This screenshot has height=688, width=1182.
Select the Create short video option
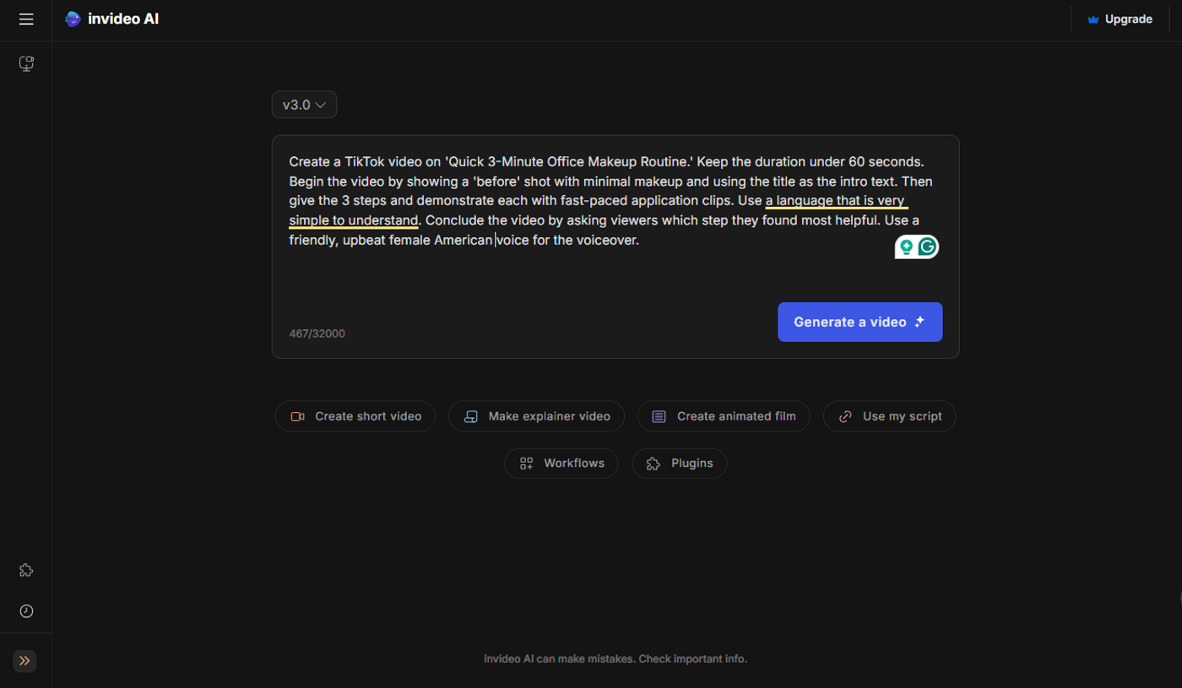(355, 416)
